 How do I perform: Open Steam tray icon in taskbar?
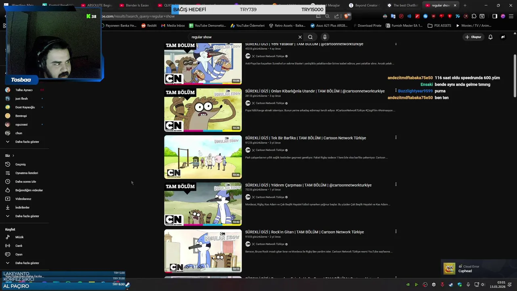pos(451,285)
